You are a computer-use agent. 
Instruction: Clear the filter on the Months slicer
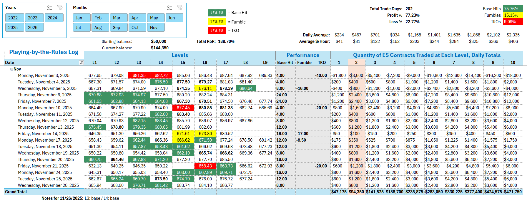click(x=180, y=8)
